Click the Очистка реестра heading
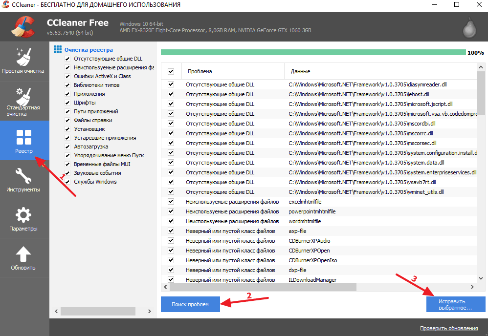488x336 pixels. (89, 50)
